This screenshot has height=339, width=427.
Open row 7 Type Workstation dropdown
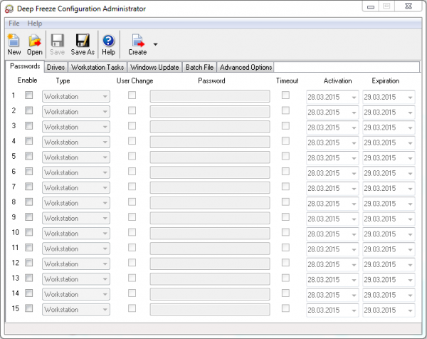[x=76, y=188]
